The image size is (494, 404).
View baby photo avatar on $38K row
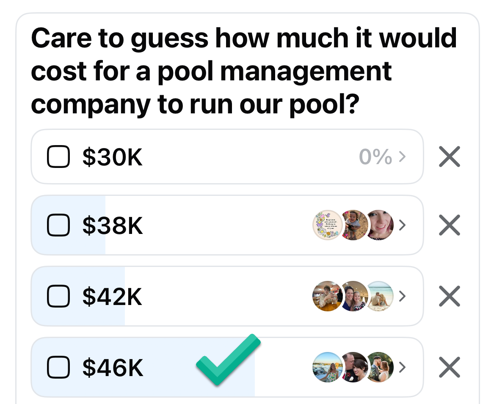coord(353,225)
